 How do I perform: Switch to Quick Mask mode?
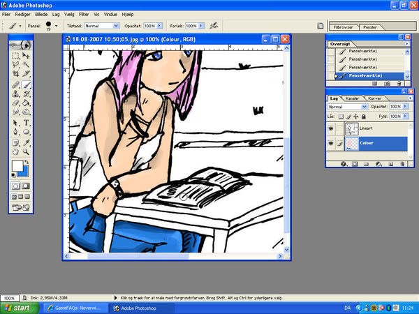pyautogui.click(x=26, y=186)
